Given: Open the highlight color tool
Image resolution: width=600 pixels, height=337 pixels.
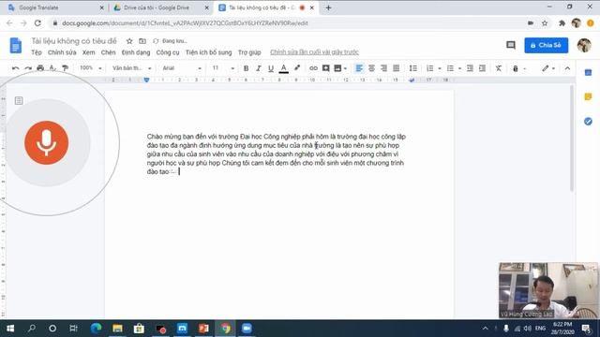Looking at the screenshot, I should (297, 68).
